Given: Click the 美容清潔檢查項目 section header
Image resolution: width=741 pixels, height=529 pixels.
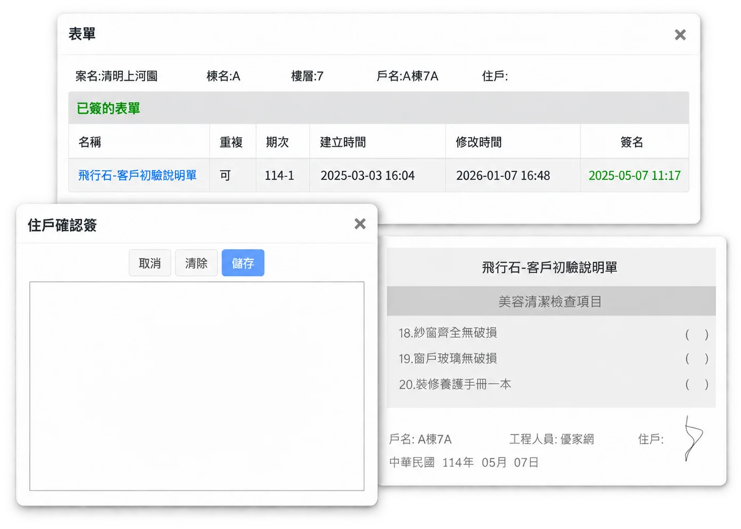Looking at the screenshot, I should tap(551, 302).
